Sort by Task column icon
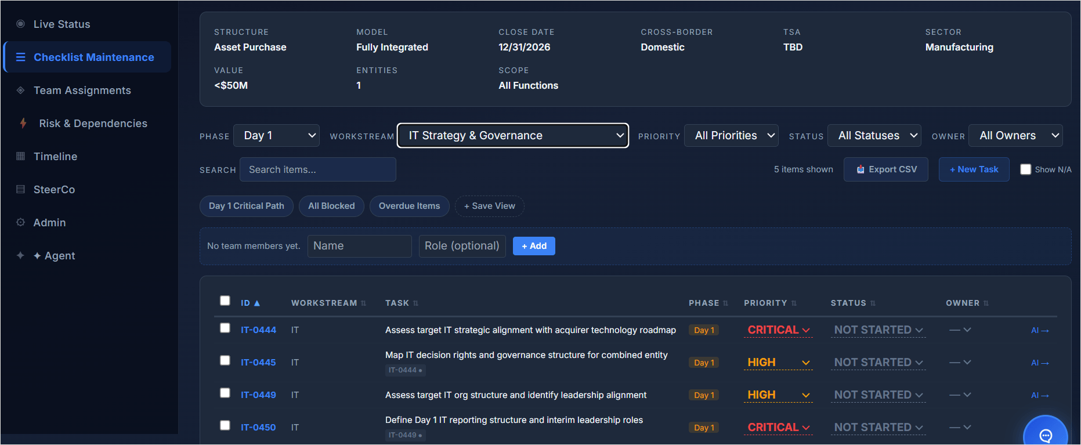The image size is (1081, 445). tap(415, 303)
